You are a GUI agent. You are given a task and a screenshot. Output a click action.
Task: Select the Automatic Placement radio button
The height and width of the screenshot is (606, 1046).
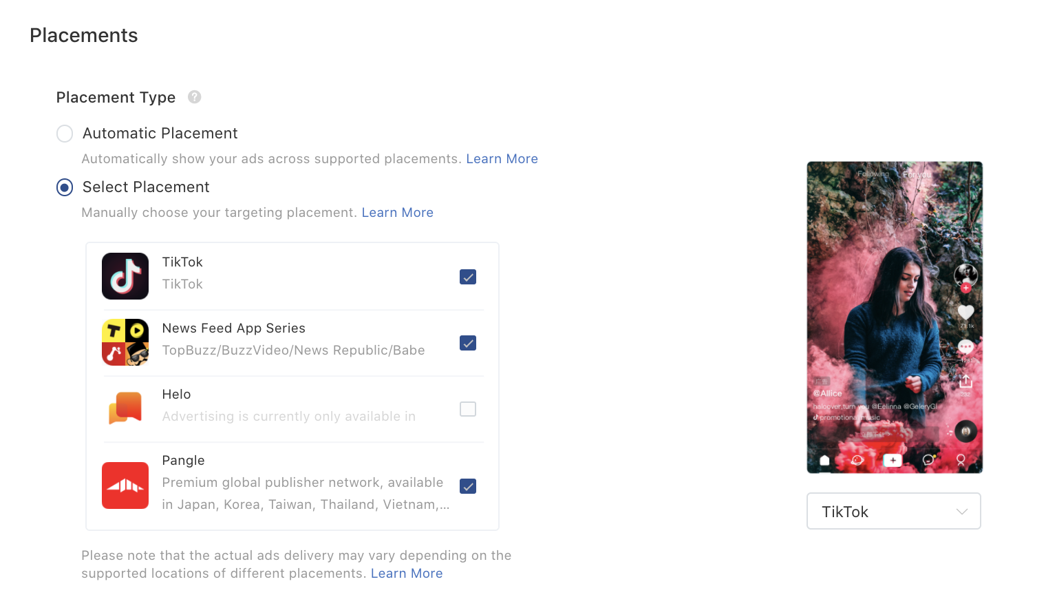(x=65, y=134)
